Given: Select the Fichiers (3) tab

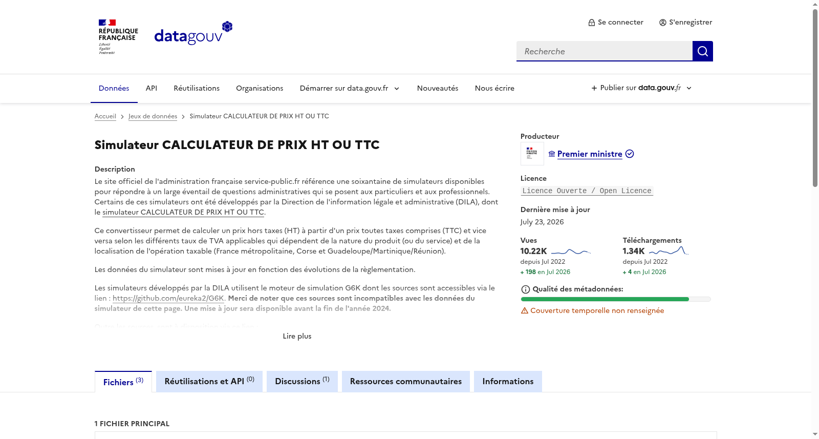Looking at the screenshot, I should (x=123, y=382).
